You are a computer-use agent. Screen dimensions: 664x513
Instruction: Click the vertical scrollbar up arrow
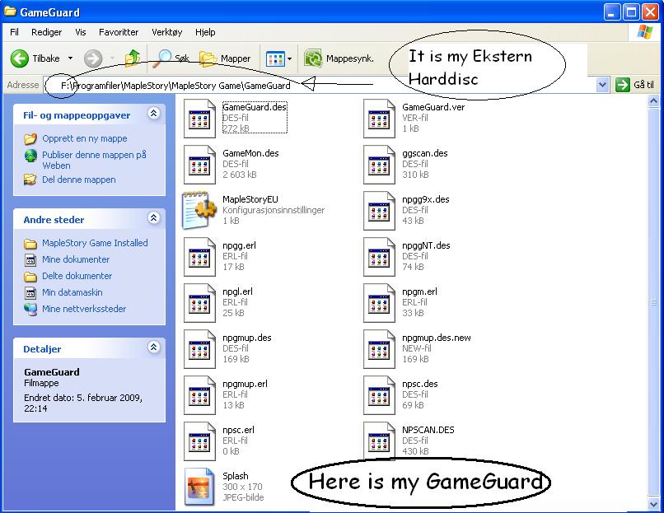point(653,100)
